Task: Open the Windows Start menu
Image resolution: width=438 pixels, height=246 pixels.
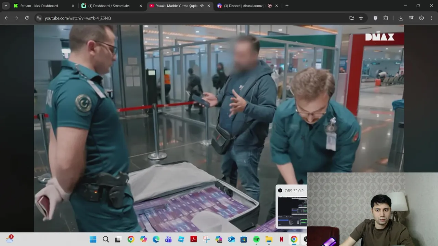Action: click(93, 240)
